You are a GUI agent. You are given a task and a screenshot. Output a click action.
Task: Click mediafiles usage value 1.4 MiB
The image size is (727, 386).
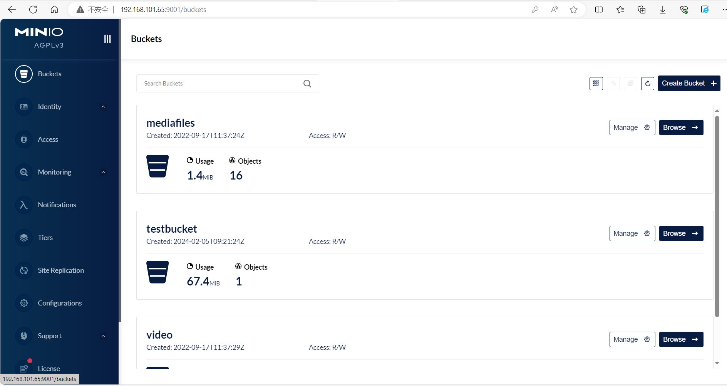point(200,176)
